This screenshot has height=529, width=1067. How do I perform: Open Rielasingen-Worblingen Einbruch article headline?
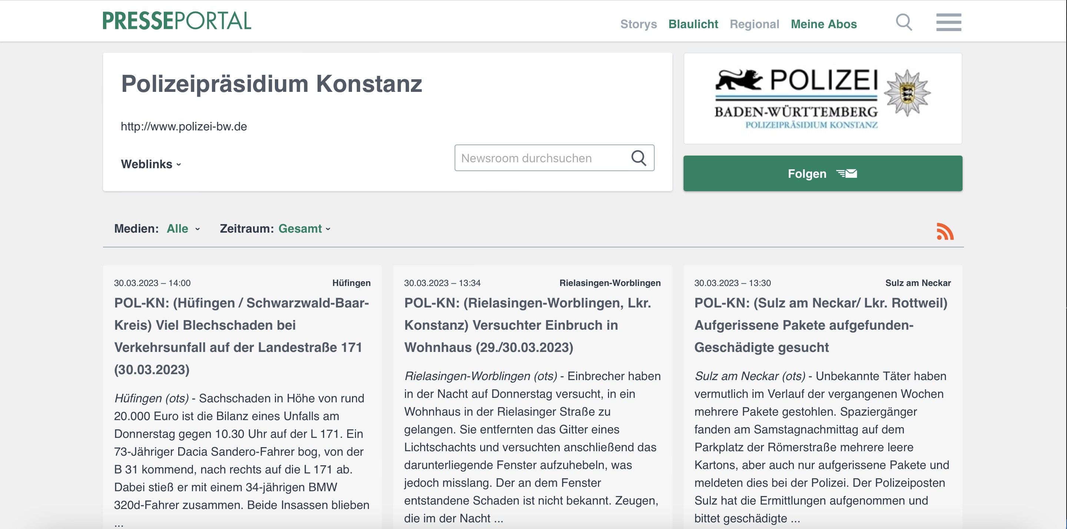527,325
